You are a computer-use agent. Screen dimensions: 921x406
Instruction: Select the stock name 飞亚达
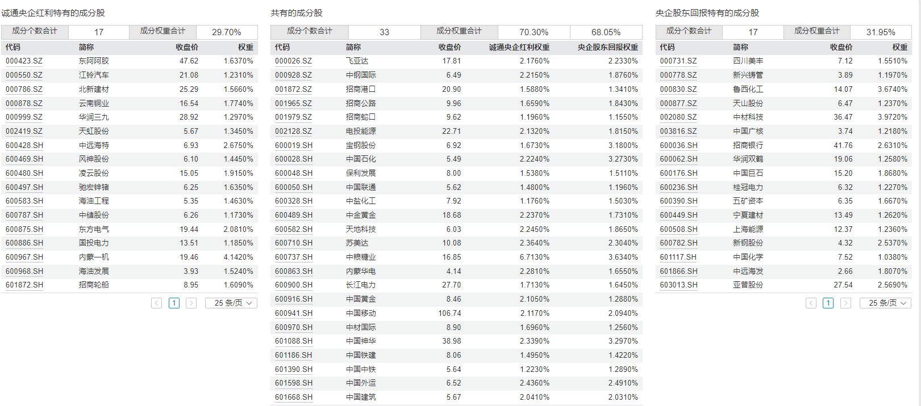coord(357,61)
